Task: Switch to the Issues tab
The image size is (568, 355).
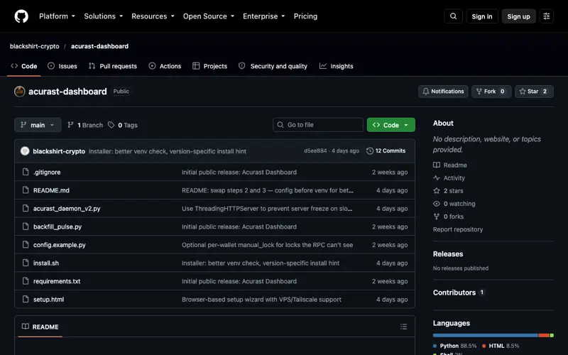Action: click(x=62, y=66)
